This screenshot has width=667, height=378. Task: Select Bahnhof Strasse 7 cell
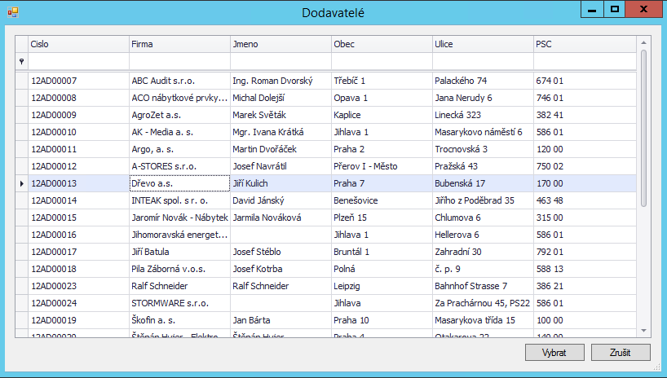[x=484, y=286]
